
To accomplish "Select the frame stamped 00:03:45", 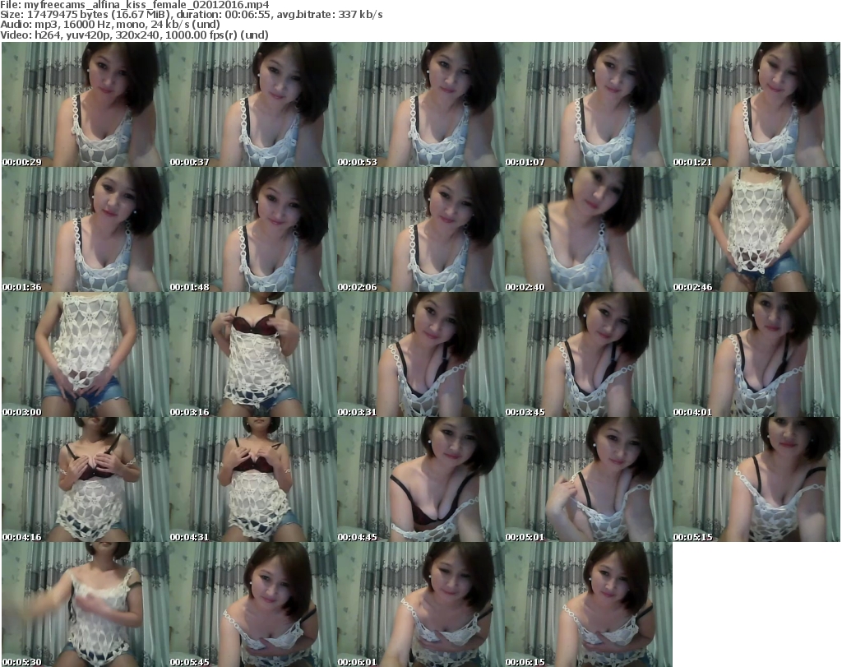I will tap(588, 354).
